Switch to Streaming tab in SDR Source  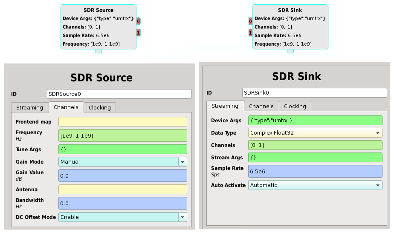[29, 108]
